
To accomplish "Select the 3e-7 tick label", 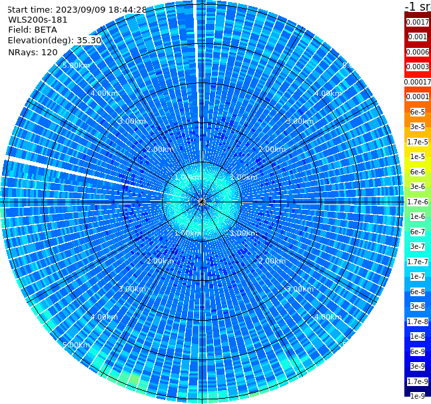I will pyautogui.click(x=418, y=246).
